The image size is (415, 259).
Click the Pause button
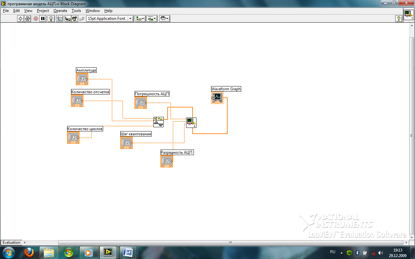[43, 18]
